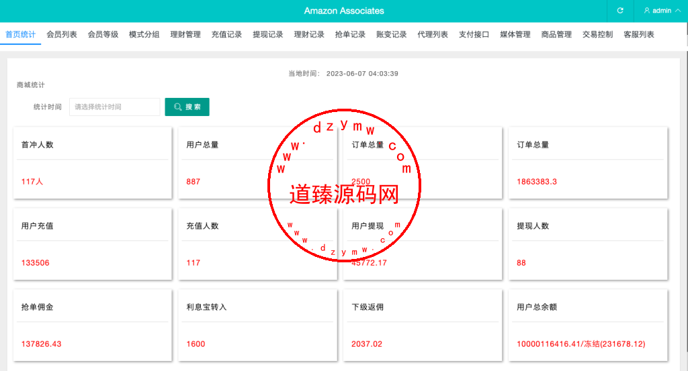Select the 理财记录 tab
Viewport: 688px width, 371px height.
click(309, 34)
